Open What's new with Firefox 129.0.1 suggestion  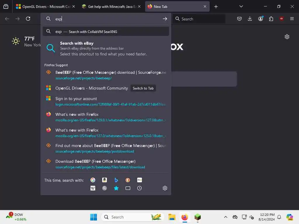click(x=106, y=117)
